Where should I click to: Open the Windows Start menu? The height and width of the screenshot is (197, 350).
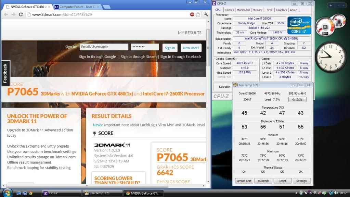tap(7, 193)
